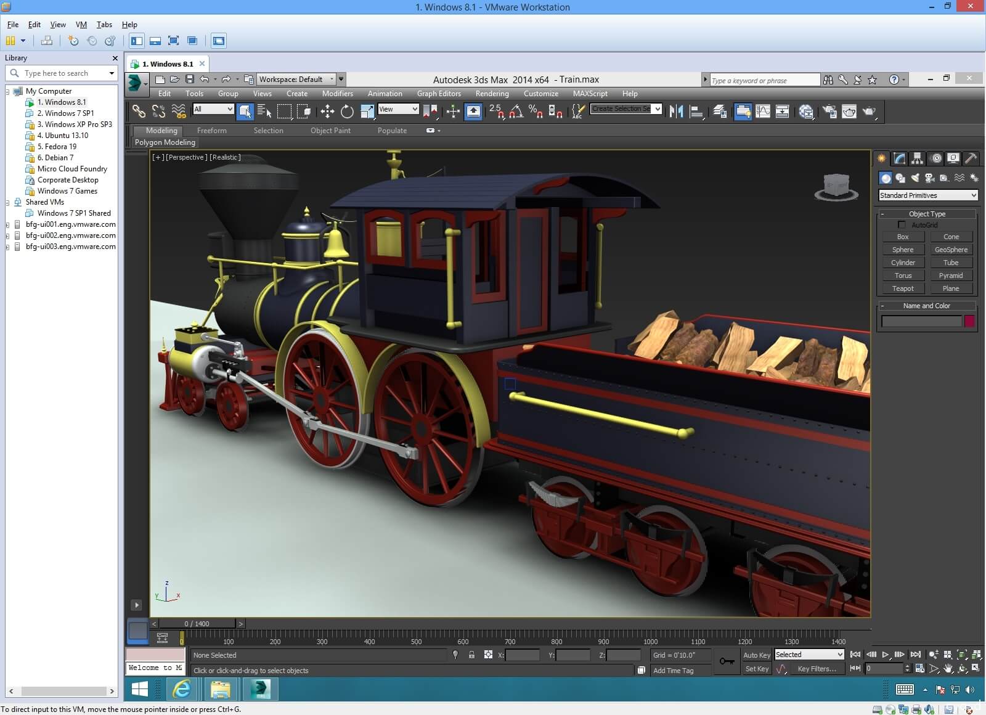Viewport: 986px width, 715px height.
Task: Click the Key Filters button
Action: [817, 669]
